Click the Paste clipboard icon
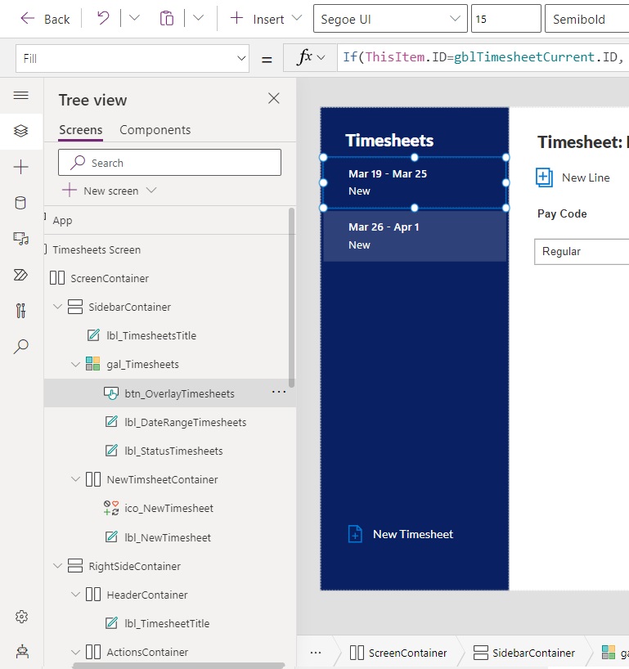 [167, 18]
